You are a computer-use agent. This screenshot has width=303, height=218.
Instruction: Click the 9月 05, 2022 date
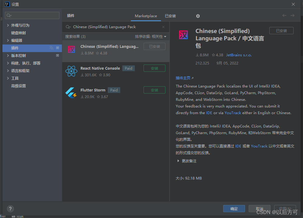[227, 63]
